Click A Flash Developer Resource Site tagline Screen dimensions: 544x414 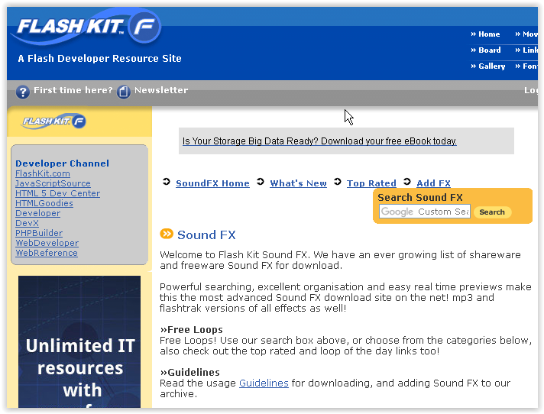[99, 58]
